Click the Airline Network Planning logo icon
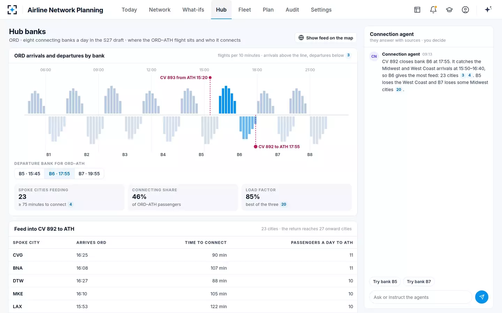This screenshot has width=502, height=313. click(x=12, y=10)
